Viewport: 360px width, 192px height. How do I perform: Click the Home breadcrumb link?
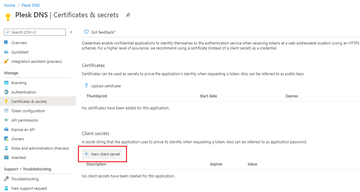(9, 5)
